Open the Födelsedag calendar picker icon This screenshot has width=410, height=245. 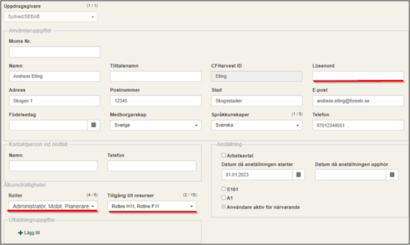point(94,125)
